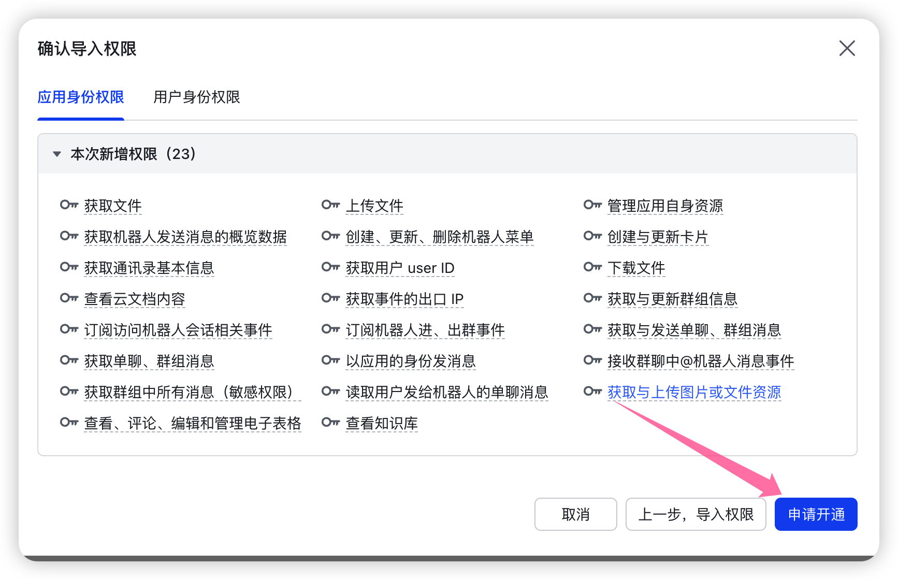898x580 pixels.
Task: Click key icon beside 获取文件
Action: [x=69, y=205]
